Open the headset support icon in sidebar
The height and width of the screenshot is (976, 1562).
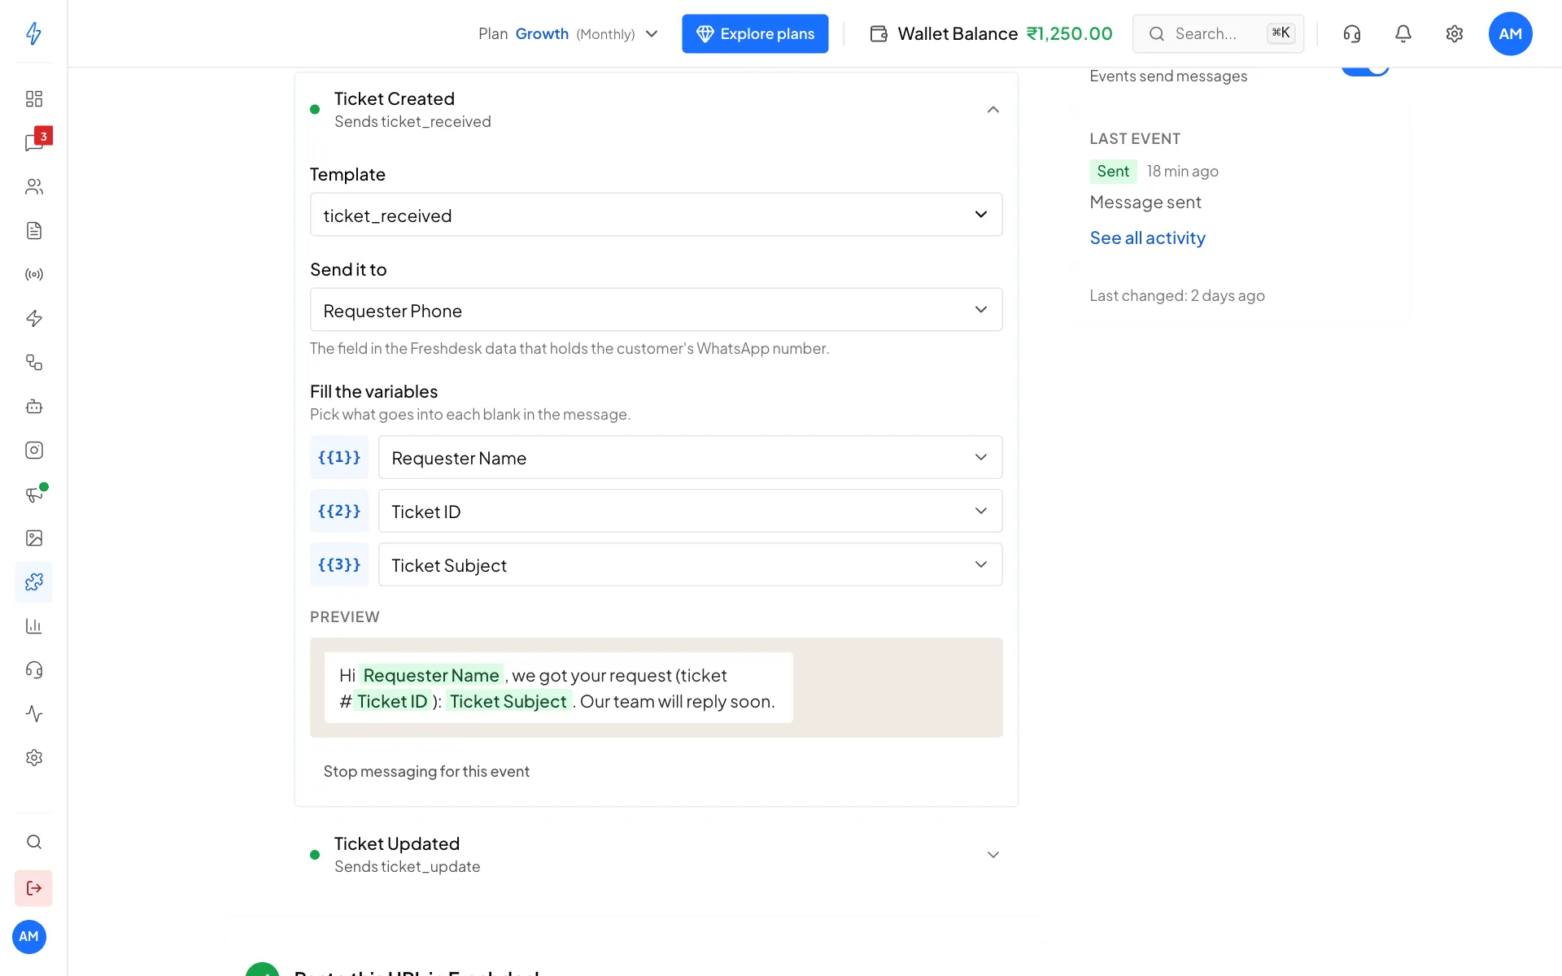click(33, 669)
